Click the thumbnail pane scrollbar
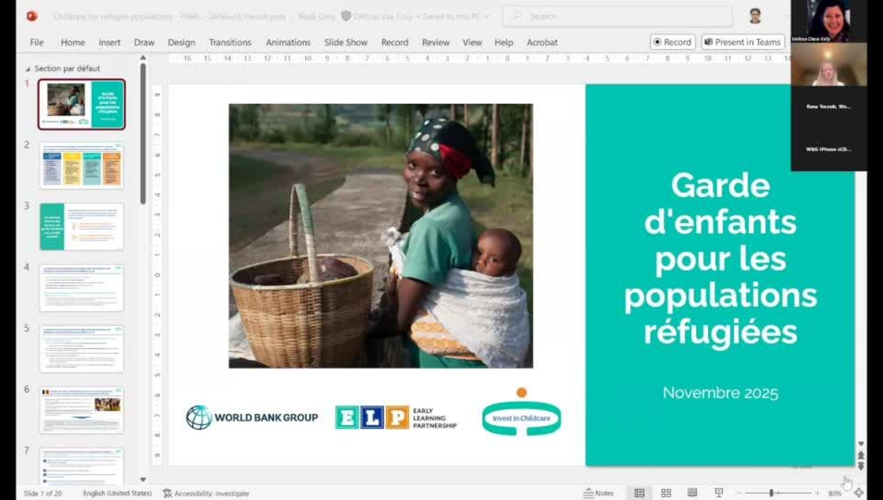The height and width of the screenshot is (500, 883). pos(143,134)
